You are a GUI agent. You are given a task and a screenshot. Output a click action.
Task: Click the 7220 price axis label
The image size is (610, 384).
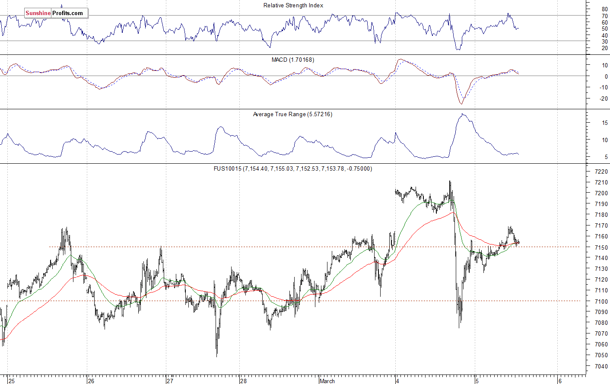601,172
